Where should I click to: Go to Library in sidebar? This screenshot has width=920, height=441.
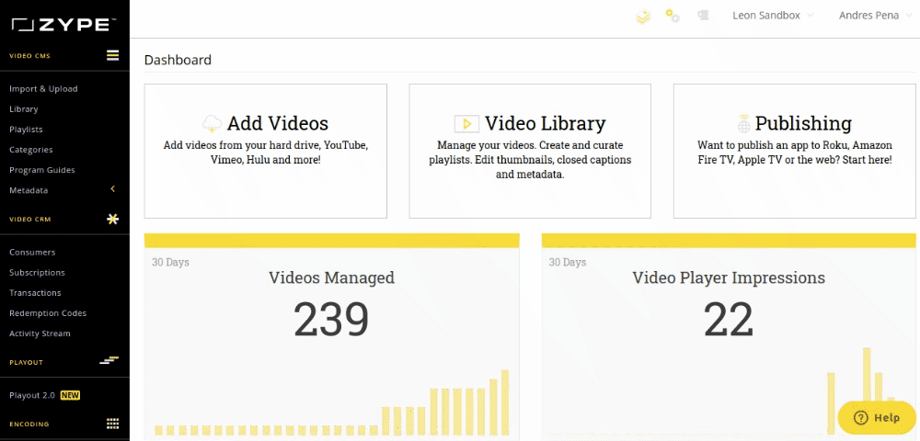24,109
